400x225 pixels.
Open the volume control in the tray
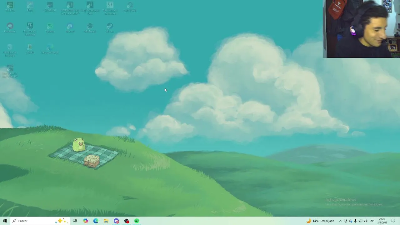tap(366, 221)
